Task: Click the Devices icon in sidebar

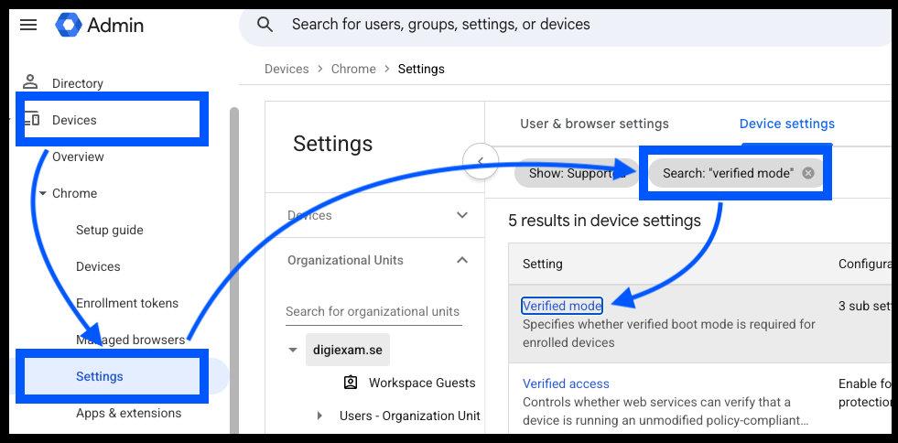Action: coord(31,120)
